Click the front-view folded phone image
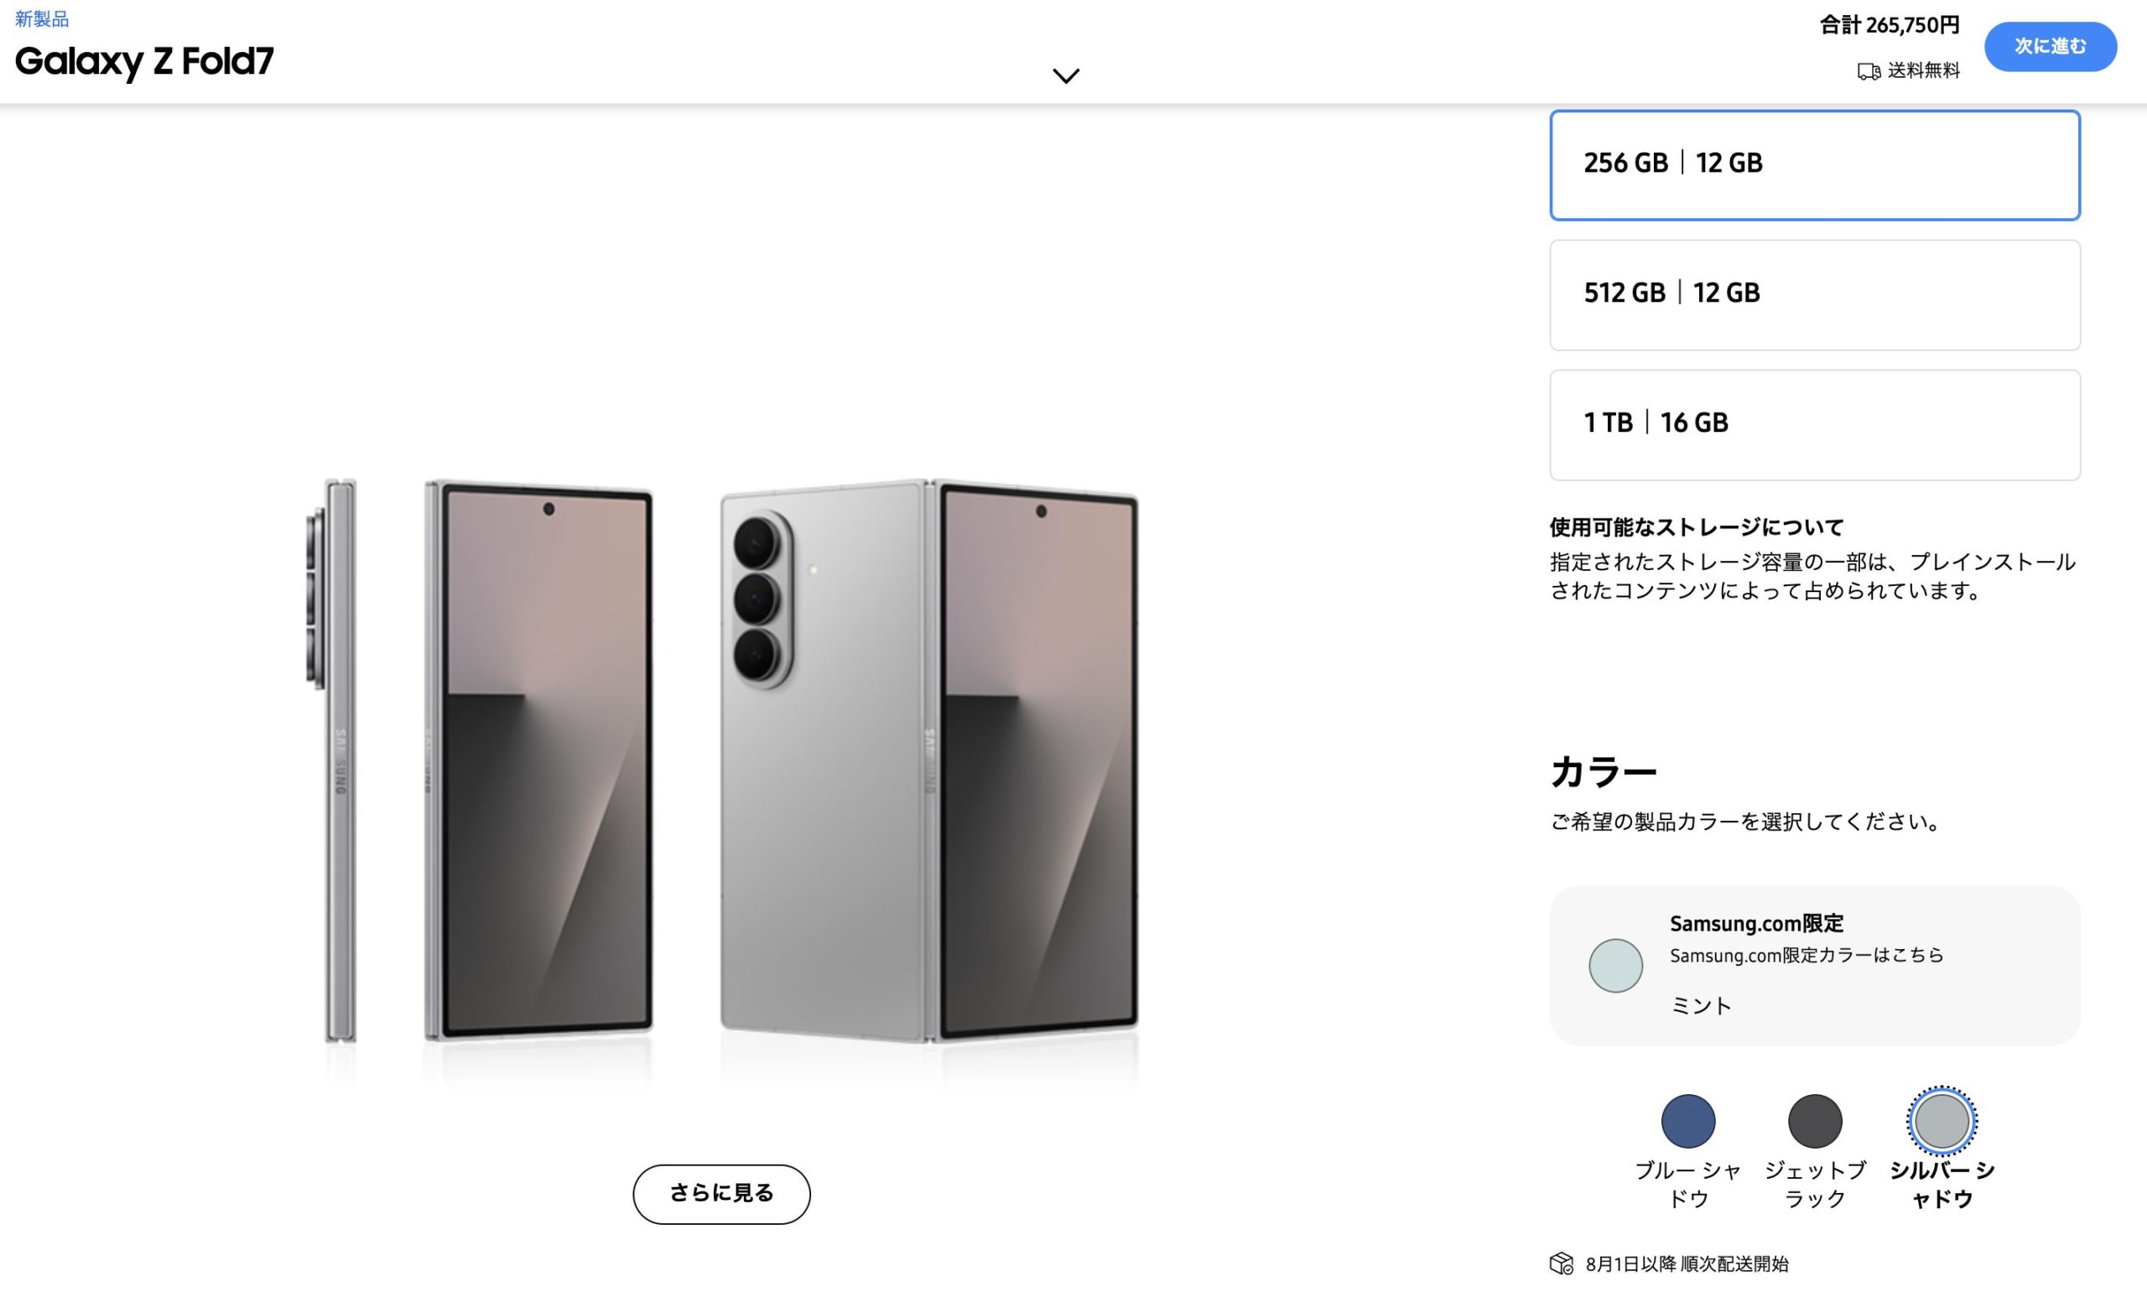 pyautogui.click(x=540, y=760)
